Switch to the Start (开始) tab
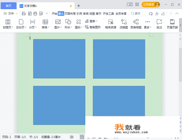 (54, 13)
